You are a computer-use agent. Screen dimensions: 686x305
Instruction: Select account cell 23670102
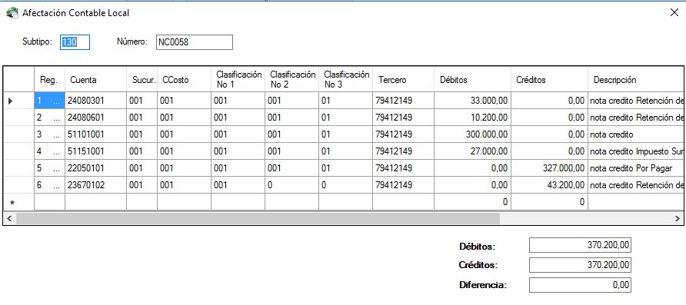[95, 185]
